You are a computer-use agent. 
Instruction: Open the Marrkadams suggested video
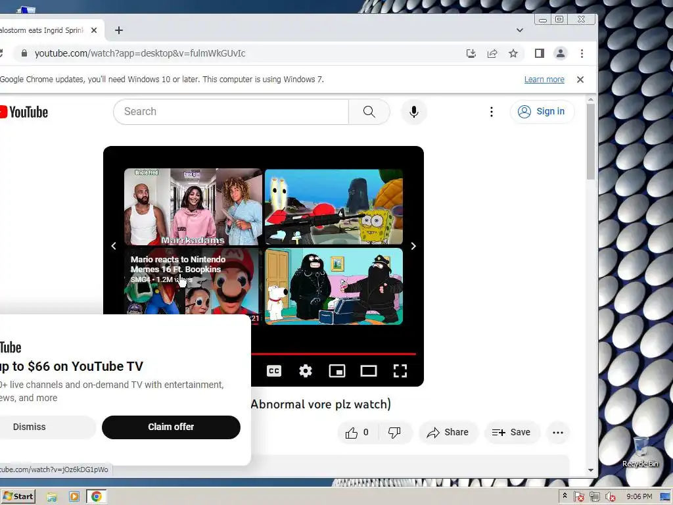pos(193,206)
